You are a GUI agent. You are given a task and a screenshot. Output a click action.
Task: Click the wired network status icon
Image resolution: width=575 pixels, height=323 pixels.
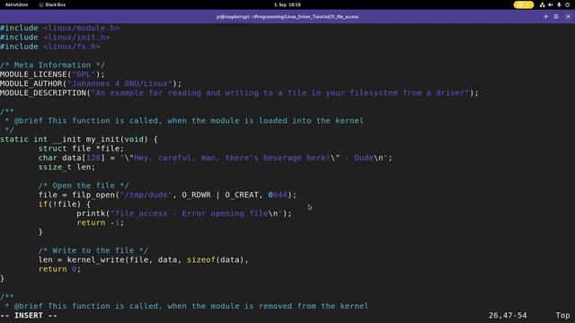pyautogui.click(x=542, y=4)
